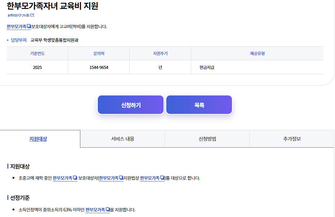Switch to the 서비스 내용 tab

pos(123,139)
